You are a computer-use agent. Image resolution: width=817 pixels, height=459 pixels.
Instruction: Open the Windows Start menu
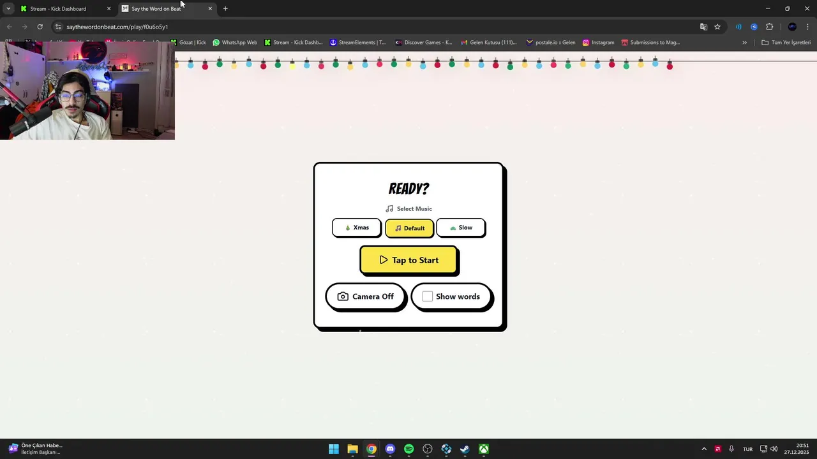334,449
